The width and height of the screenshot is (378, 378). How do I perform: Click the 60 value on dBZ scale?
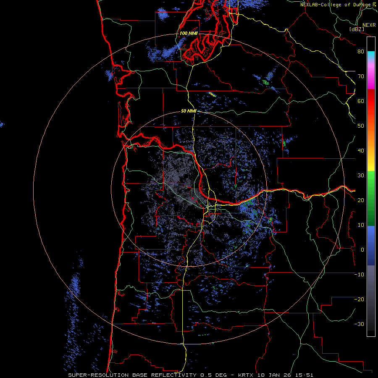click(x=361, y=101)
